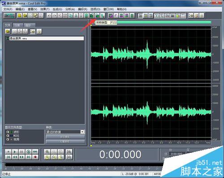Click the help question-mark icon in main toolbar

click(x=202, y=16)
